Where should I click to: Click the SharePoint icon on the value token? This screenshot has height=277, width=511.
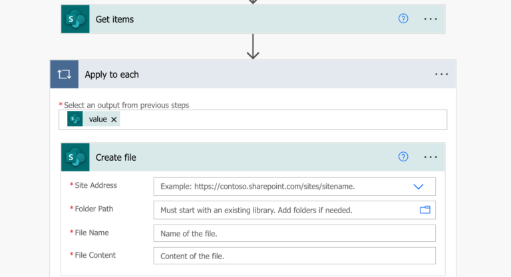pyautogui.click(x=75, y=119)
